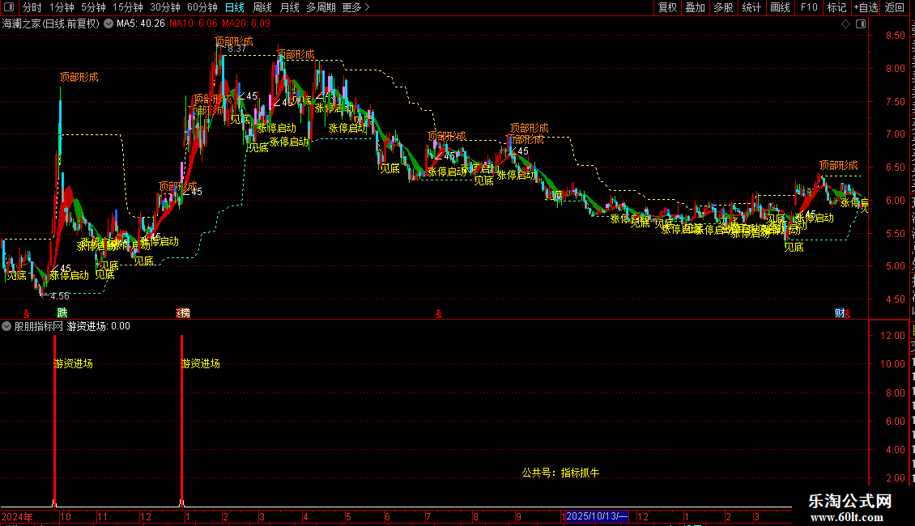
Task: Switch to the 周线 weekly period tab
Action: point(262,7)
